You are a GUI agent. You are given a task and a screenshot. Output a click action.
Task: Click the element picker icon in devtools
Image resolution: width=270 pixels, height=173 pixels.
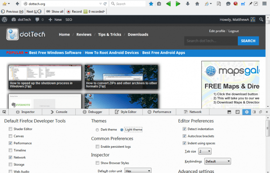tap(4, 112)
